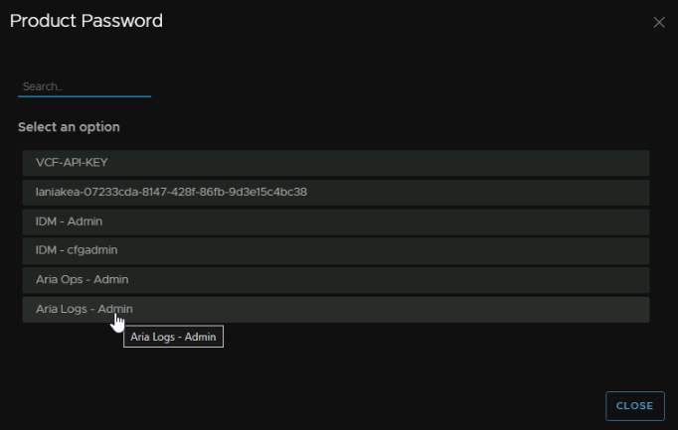The height and width of the screenshot is (430, 678).
Task: Pick the IDM Admin account row
Action: [336, 221]
